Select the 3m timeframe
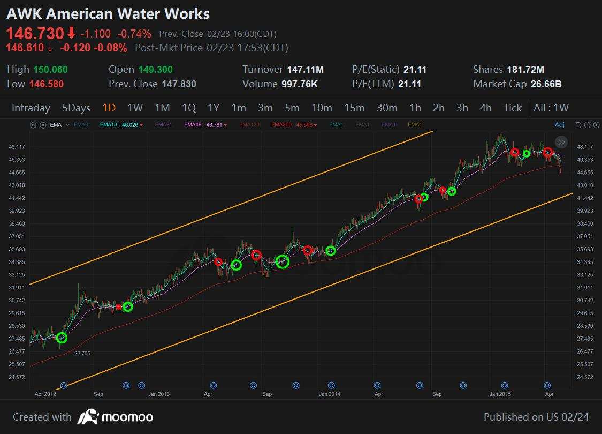Image resolution: width=602 pixels, height=434 pixels. (265, 108)
